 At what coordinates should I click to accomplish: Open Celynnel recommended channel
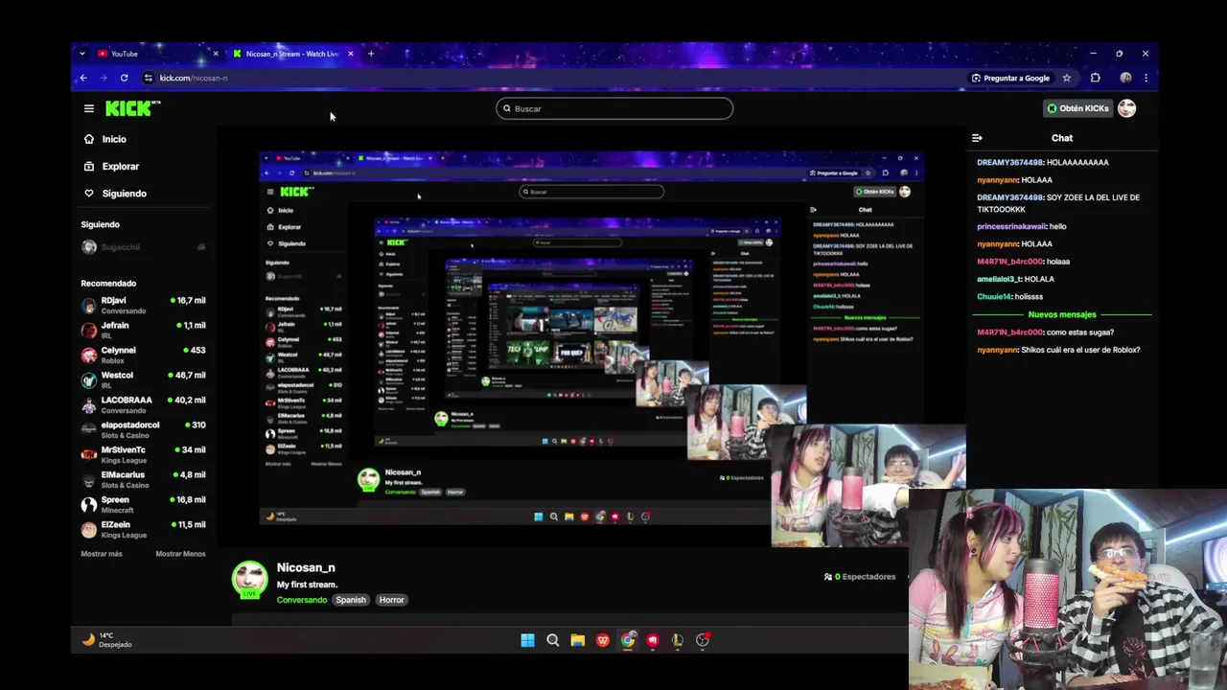click(x=144, y=355)
